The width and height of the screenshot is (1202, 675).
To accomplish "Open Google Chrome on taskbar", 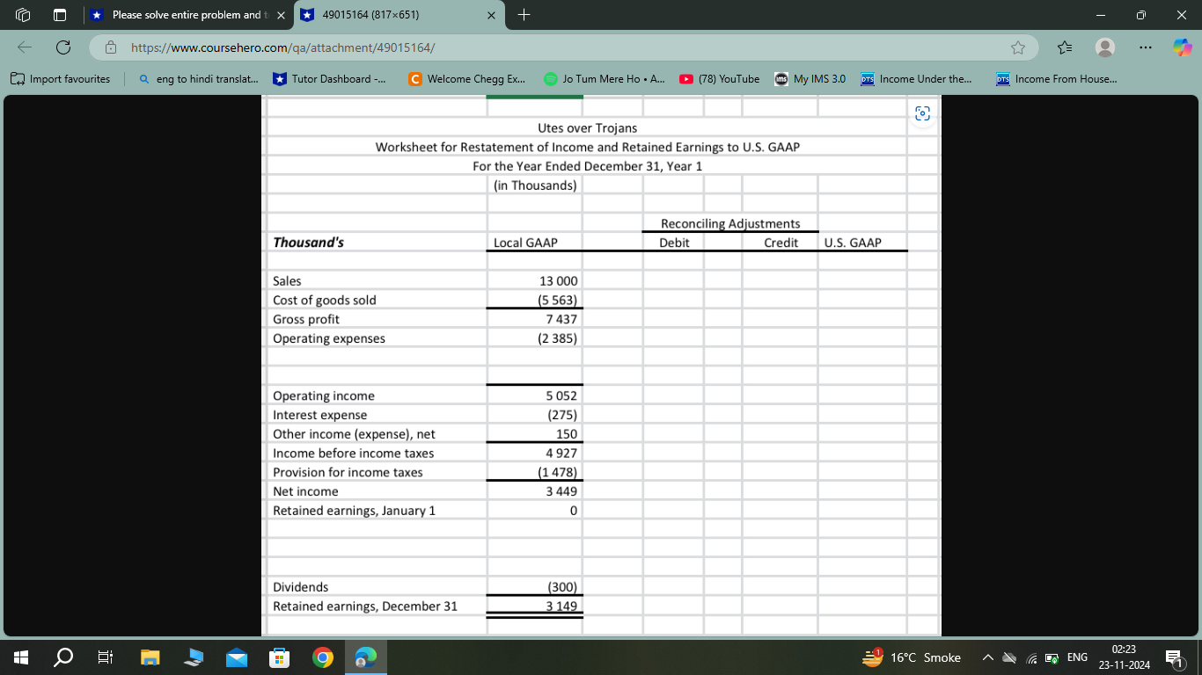I will click(323, 657).
